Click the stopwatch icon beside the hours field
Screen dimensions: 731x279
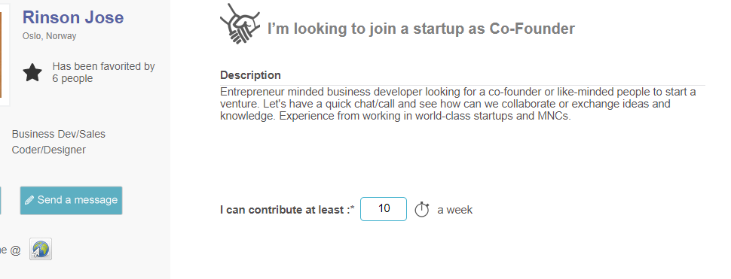click(422, 210)
